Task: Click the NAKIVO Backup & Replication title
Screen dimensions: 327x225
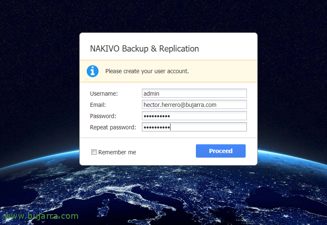Action: [144, 49]
